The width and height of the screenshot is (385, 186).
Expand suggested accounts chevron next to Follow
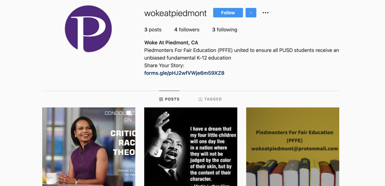tap(251, 13)
